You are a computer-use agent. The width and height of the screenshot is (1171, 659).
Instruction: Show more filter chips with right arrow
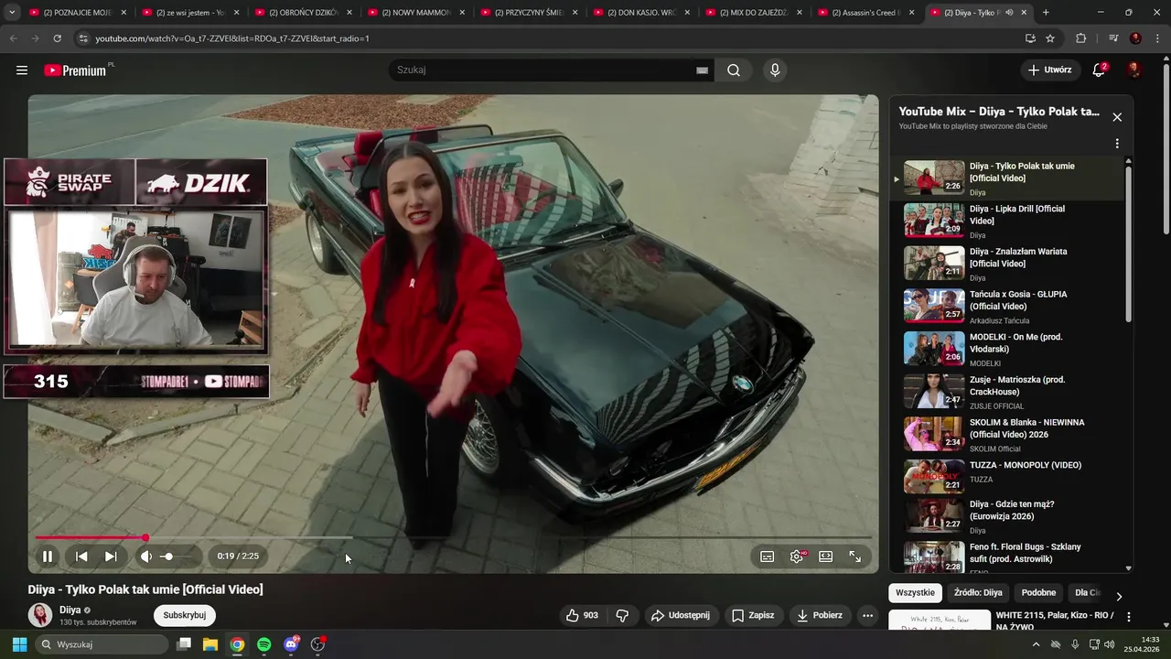1118,596
